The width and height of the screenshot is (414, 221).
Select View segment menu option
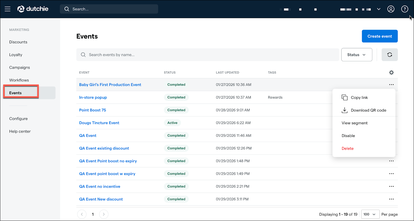[364, 123]
